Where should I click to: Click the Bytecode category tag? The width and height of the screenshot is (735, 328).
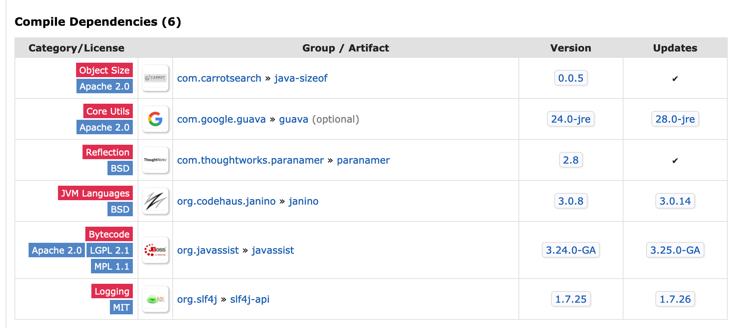[x=109, y=234]
